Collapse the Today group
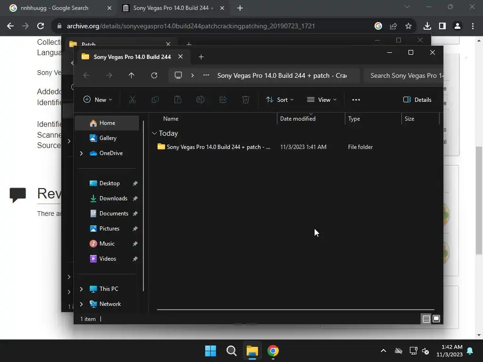This screenshot has width=483, height=362. [154, 133]
